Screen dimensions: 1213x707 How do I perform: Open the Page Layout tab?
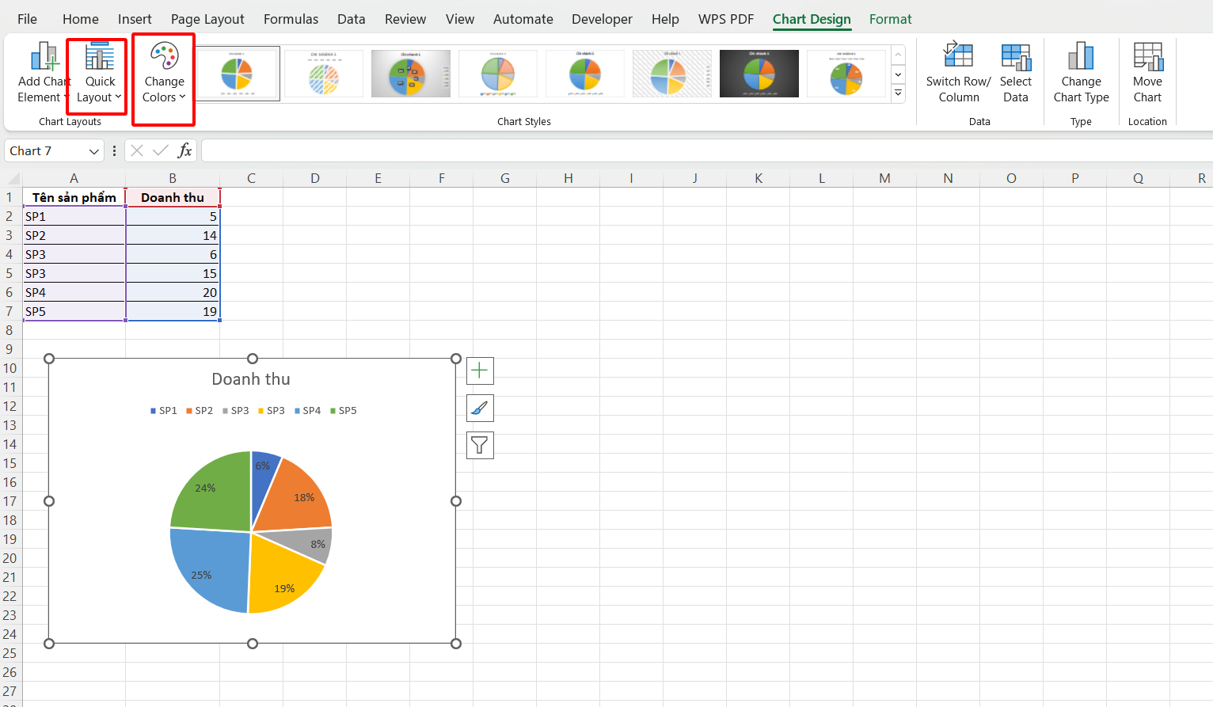click(x=207, y=19)
